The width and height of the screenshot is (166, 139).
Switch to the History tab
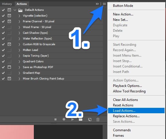(7, 4)
